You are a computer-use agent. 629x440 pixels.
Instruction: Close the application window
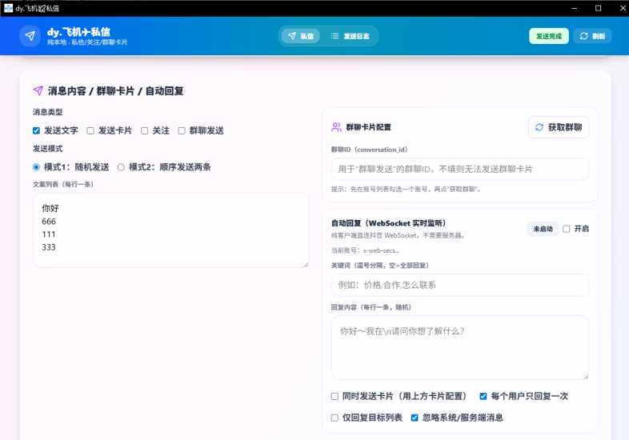(x=622, y=8)
